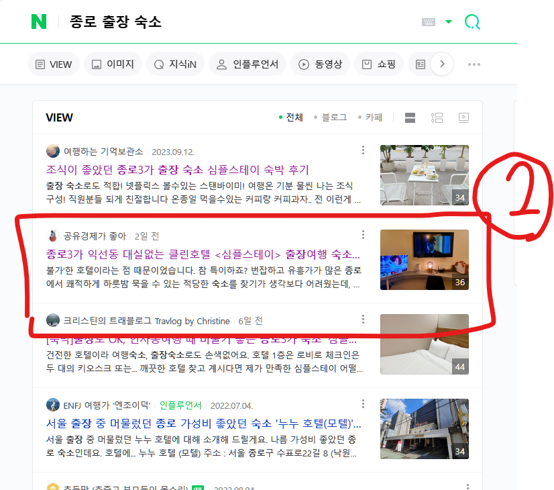Open options menu for the Christine post

[x=363, y=320]
